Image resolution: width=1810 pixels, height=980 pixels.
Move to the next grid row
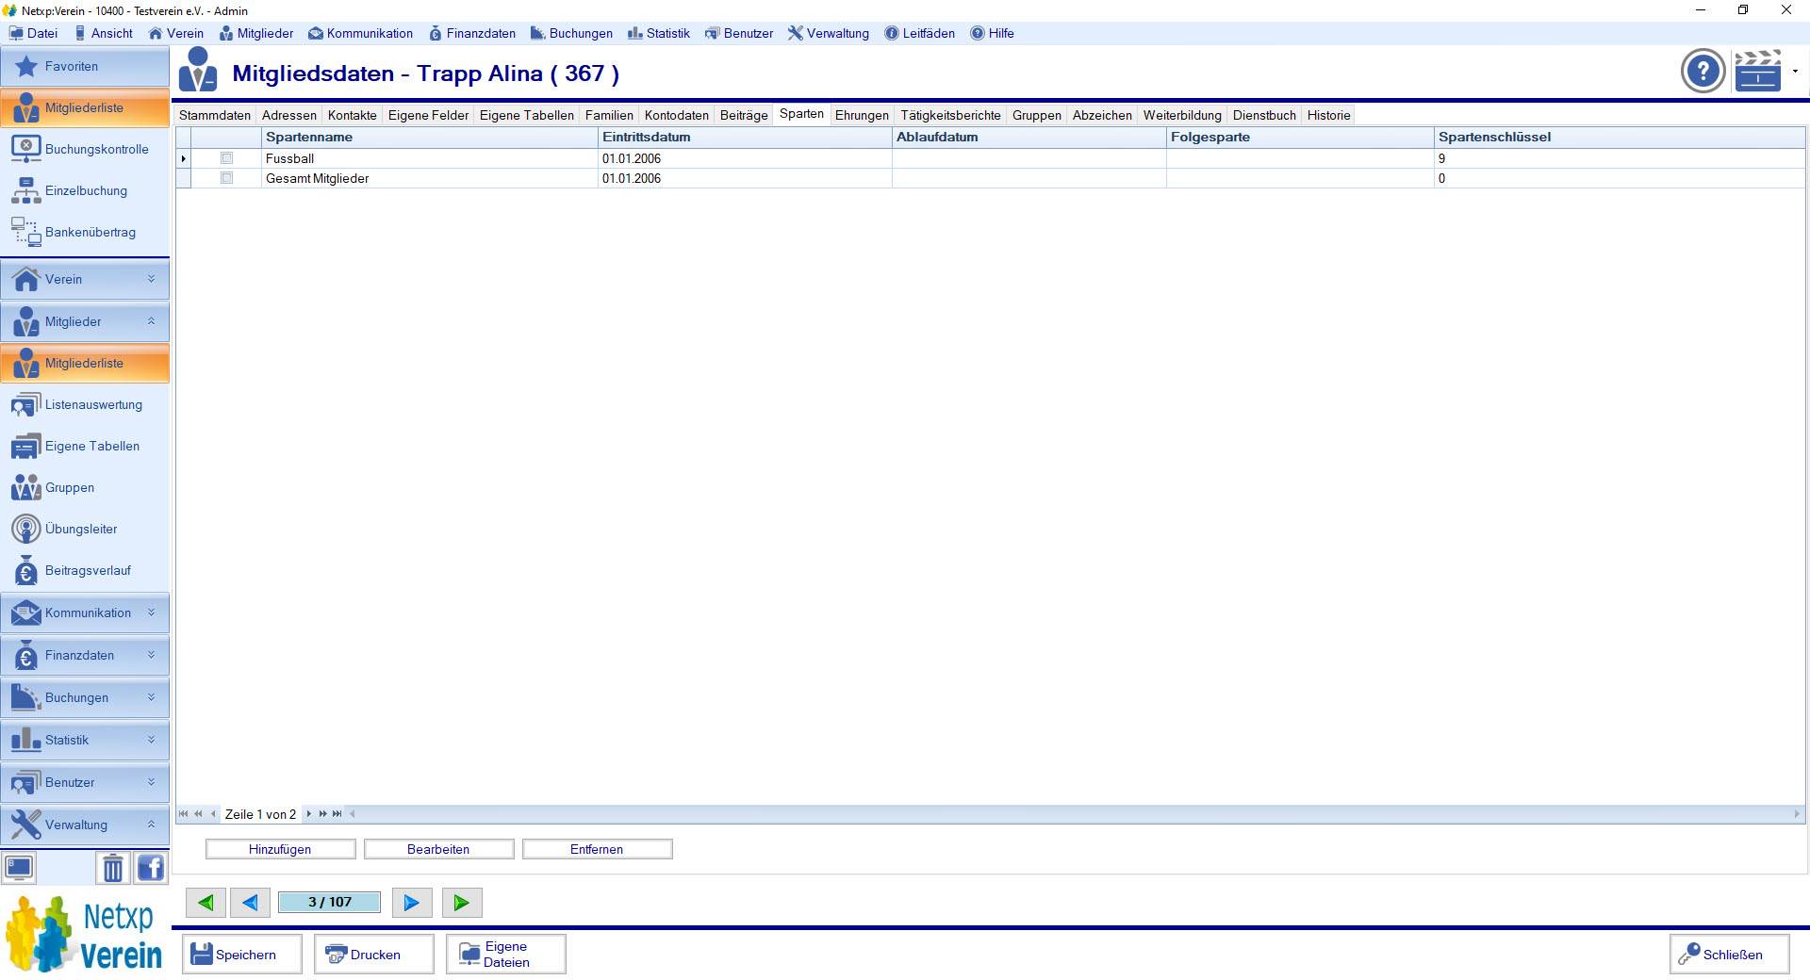[308, 814]
